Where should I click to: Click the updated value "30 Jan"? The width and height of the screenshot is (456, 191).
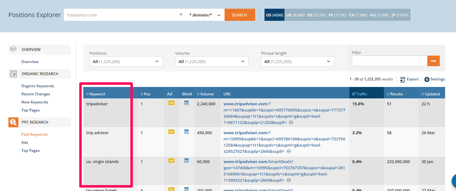[x=427, y=161]
